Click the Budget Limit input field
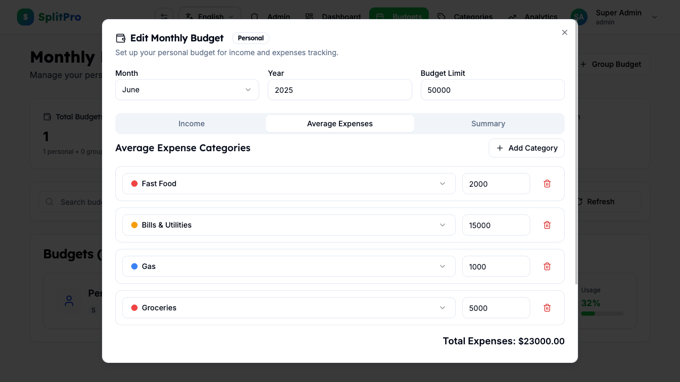Screen dimensions: 680x382 coord(492,90)
